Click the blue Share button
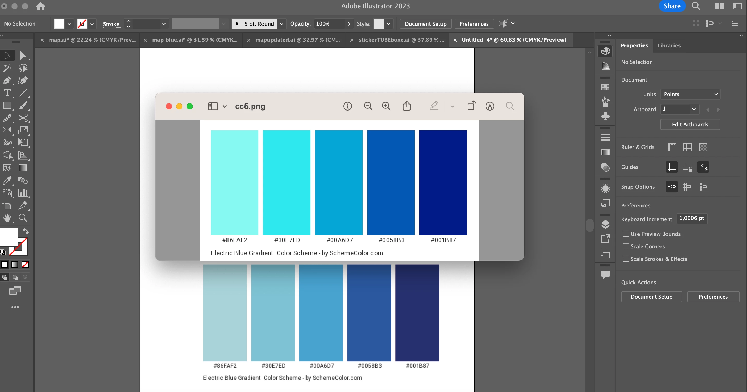This screenshot has height=392, width=747. [x=672, y=6]
